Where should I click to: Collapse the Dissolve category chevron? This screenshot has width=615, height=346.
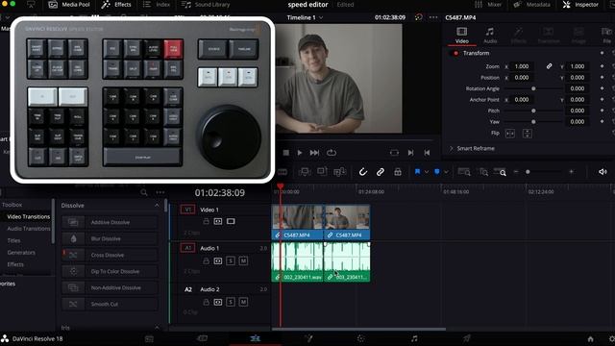point(157,205)
